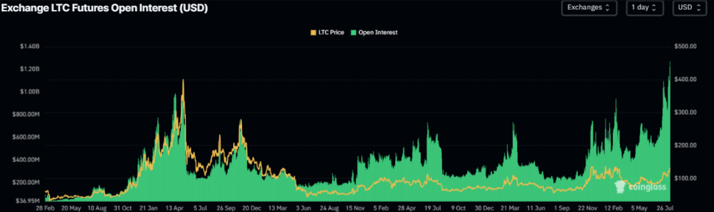Click the $500.00 right price axis label
The height and width of the screenshot is (212, 714).
click(x=685, y=46)
